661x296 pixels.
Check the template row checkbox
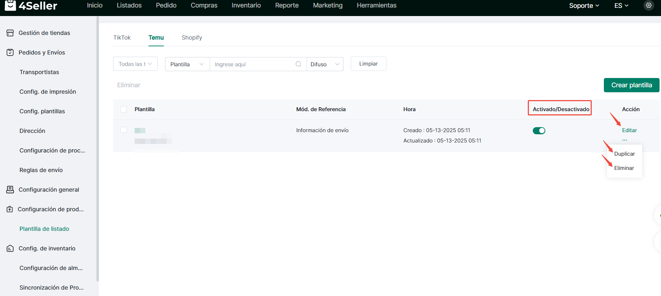coord(124,130)
